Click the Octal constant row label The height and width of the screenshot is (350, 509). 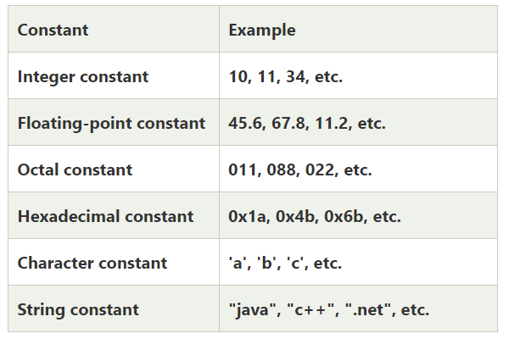coord(75,170)
